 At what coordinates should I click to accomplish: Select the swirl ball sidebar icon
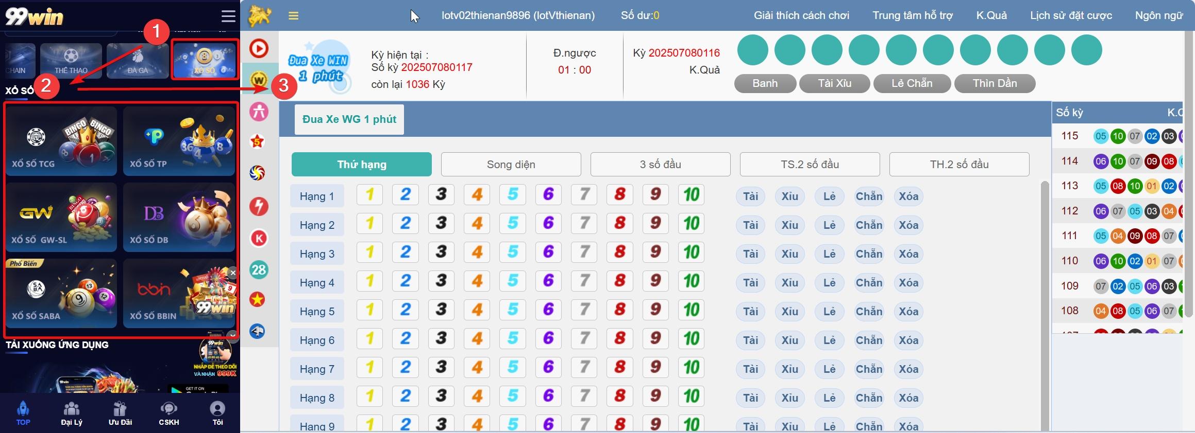[x=258, y=173]
